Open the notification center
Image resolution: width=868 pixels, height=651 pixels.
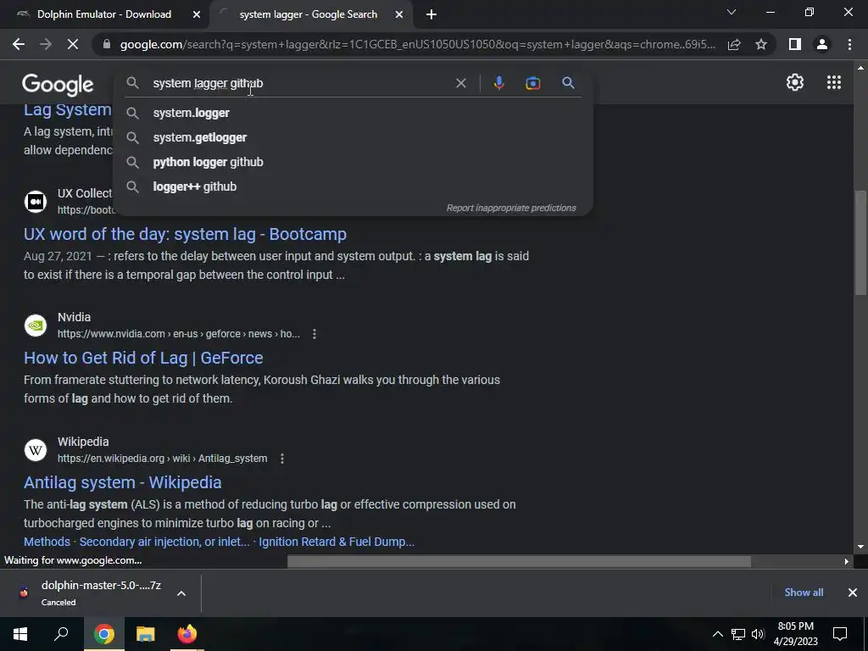coord(840,634)
